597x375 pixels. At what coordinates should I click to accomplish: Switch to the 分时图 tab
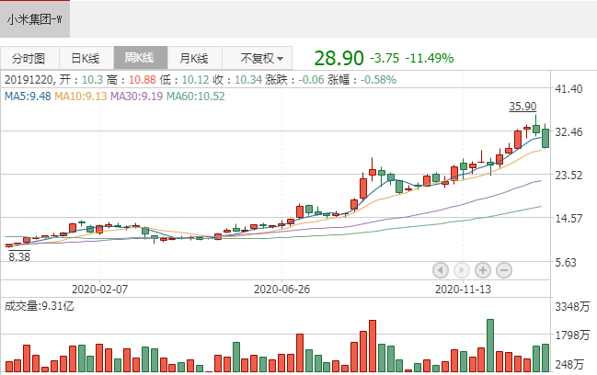click(29, 57)
